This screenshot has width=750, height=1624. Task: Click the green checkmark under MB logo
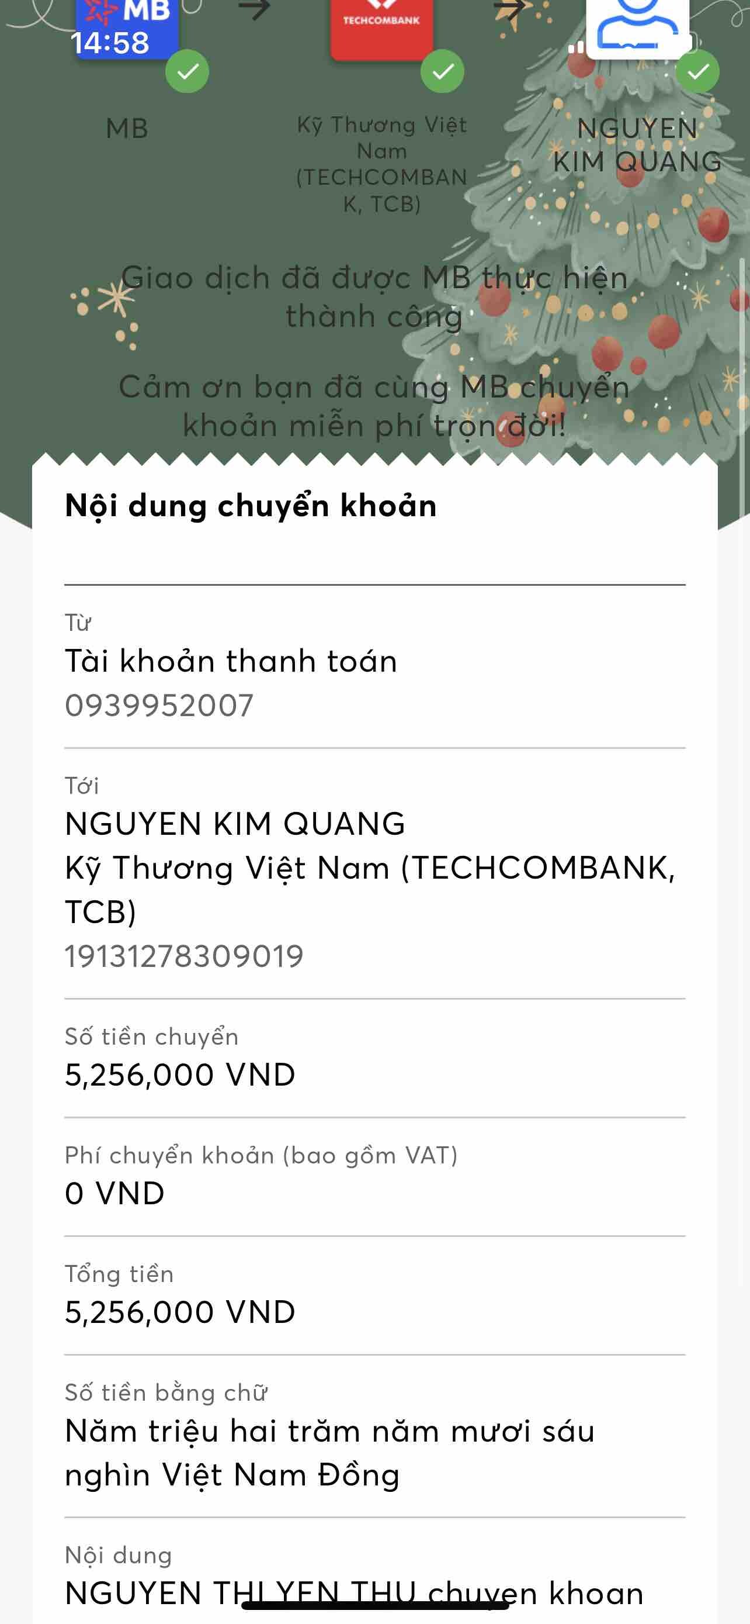[x=187, y=72]
